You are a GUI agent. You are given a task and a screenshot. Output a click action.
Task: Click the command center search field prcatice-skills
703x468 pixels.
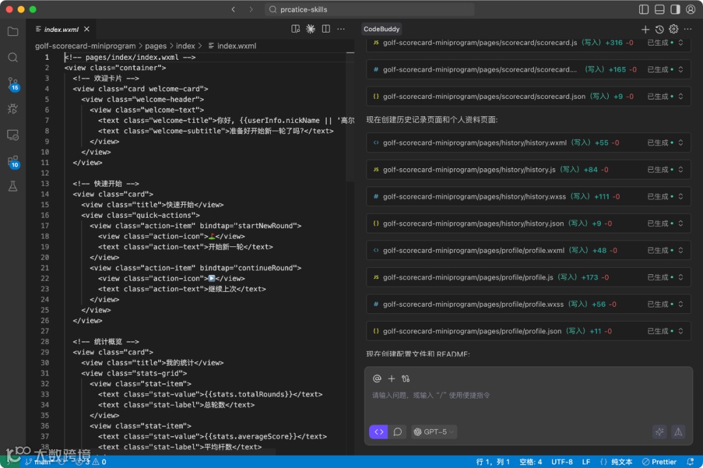370,9
